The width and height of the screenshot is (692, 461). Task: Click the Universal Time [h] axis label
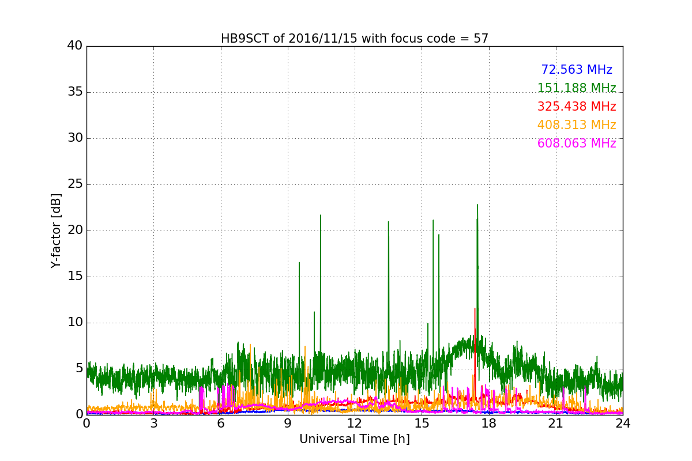[x=355, y=439]
